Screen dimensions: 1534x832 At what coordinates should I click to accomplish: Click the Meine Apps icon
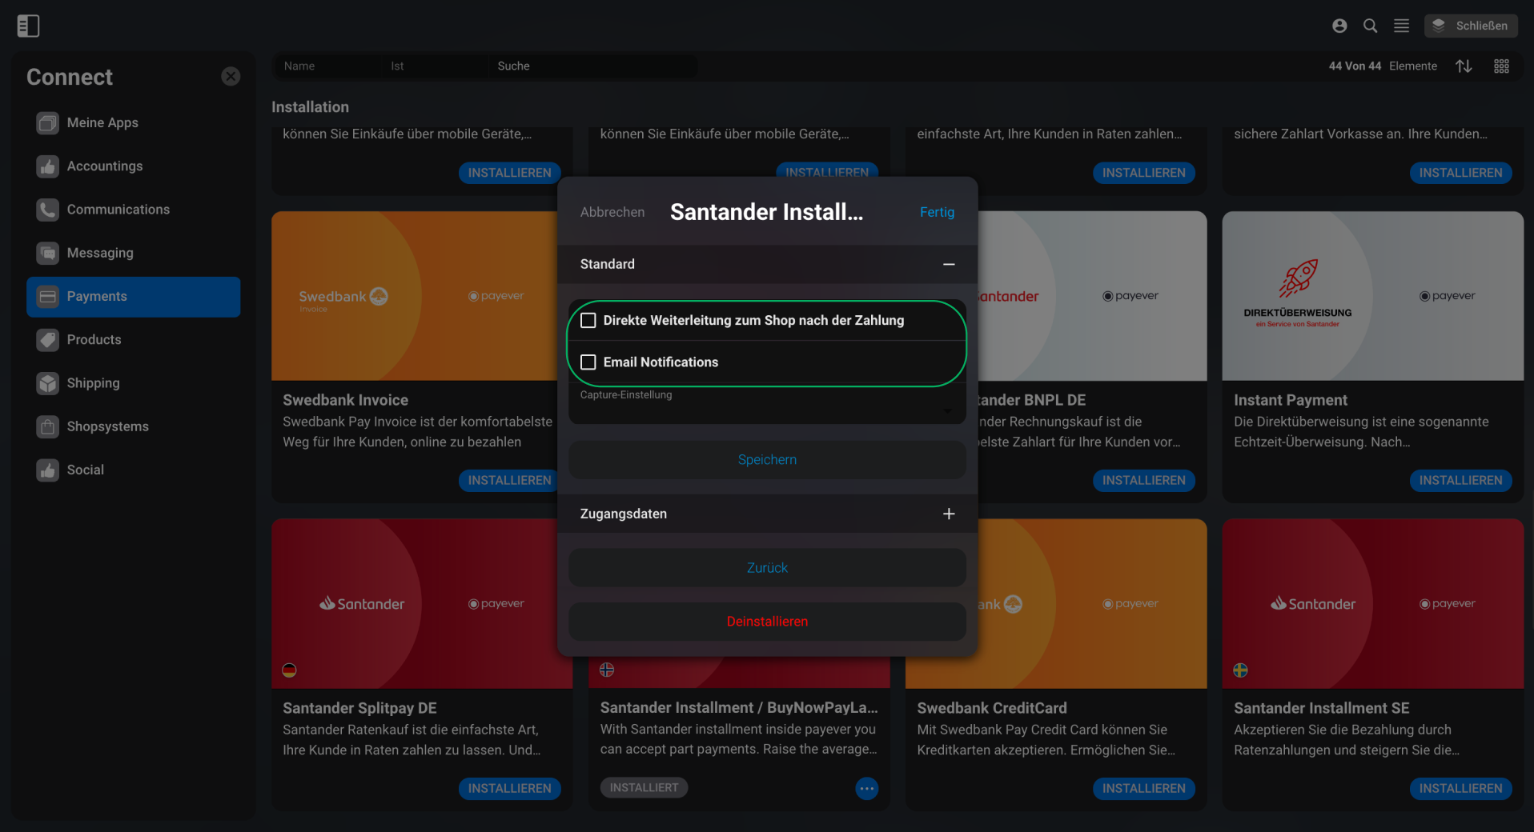(48, 123)
